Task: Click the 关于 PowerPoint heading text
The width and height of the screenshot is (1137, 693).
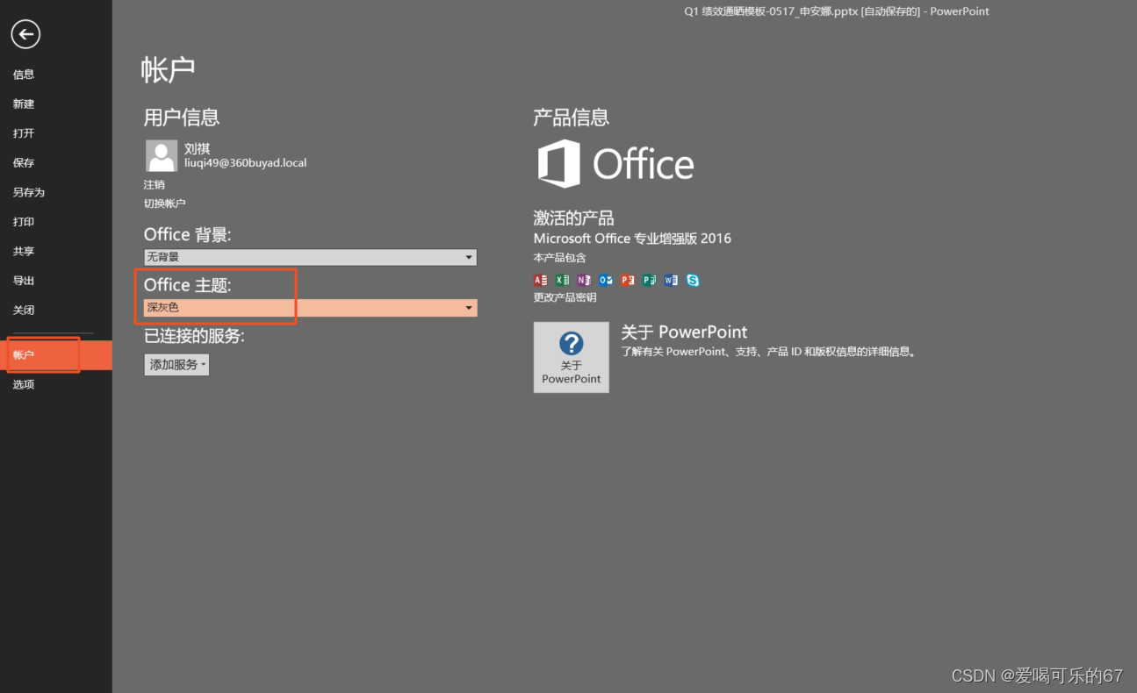Action: [685, 332]
